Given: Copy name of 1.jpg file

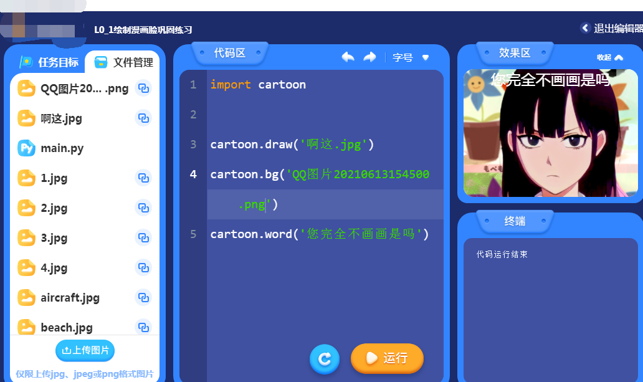Looking at the screenshot, I should [143, 178].
